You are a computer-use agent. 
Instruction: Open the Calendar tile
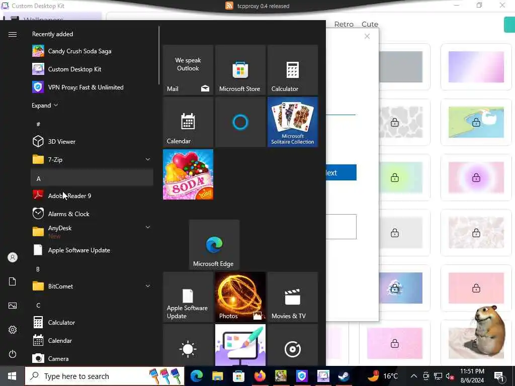[x=188, y=122]
